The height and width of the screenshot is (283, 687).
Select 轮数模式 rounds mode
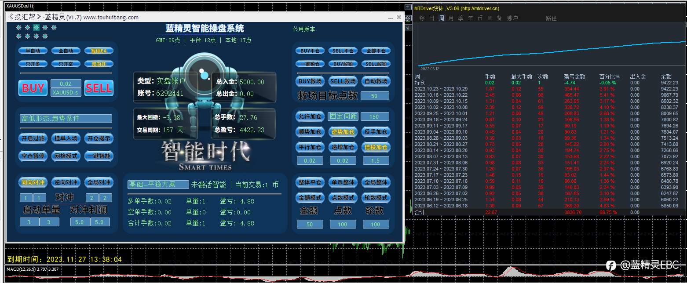pyautogui.click(x=376, y=198)
